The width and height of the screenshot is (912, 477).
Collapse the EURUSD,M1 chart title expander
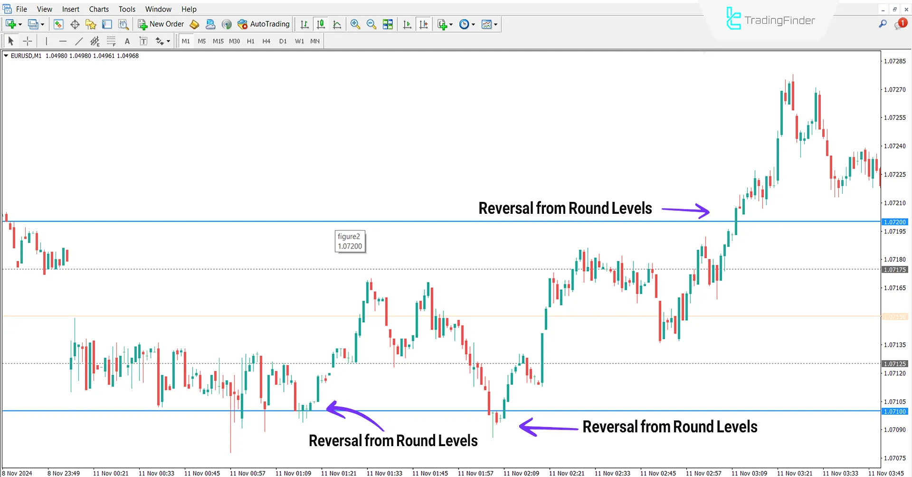point(6,56)
